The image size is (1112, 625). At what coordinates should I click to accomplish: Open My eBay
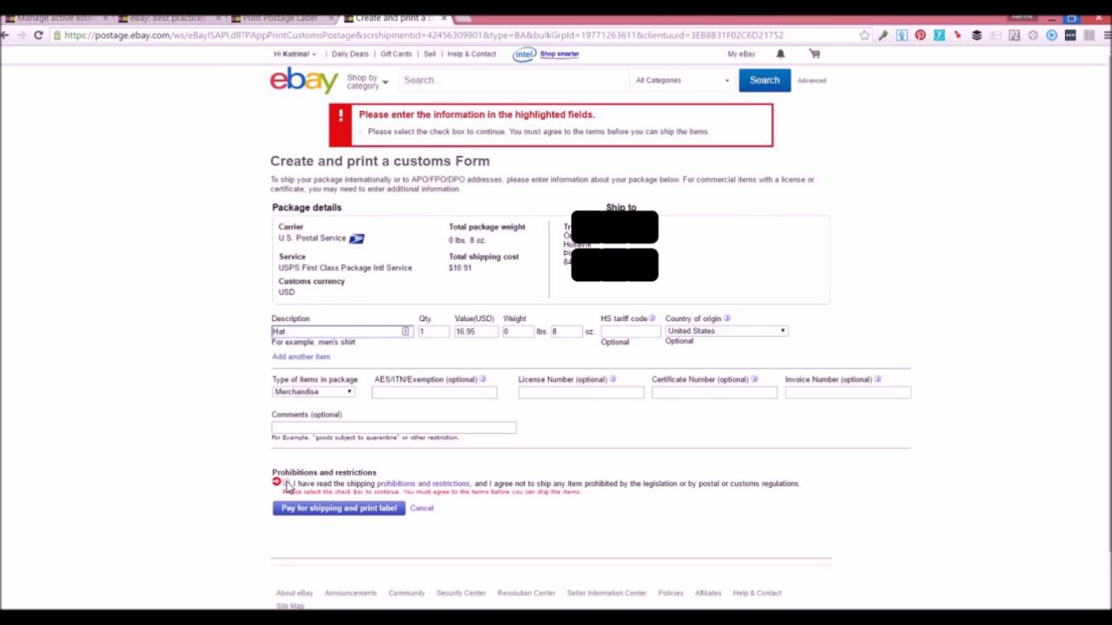(741, 54)
